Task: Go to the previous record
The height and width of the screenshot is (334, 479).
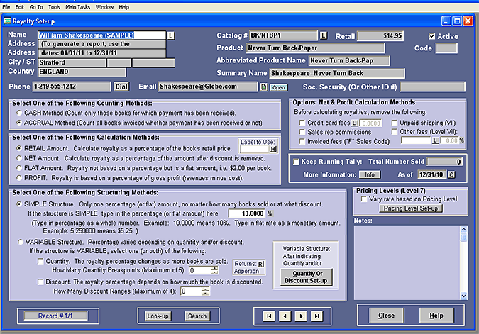Action: [x=283, y=316]
